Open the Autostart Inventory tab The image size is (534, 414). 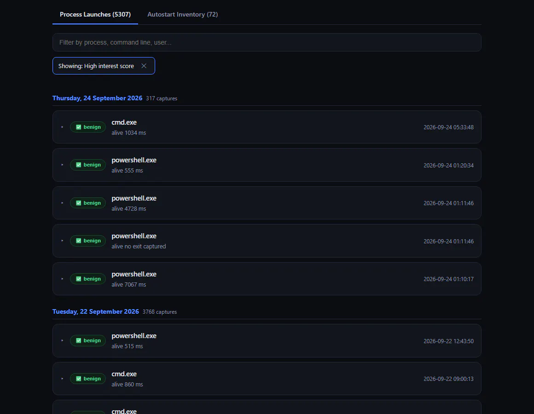(183, 14)
